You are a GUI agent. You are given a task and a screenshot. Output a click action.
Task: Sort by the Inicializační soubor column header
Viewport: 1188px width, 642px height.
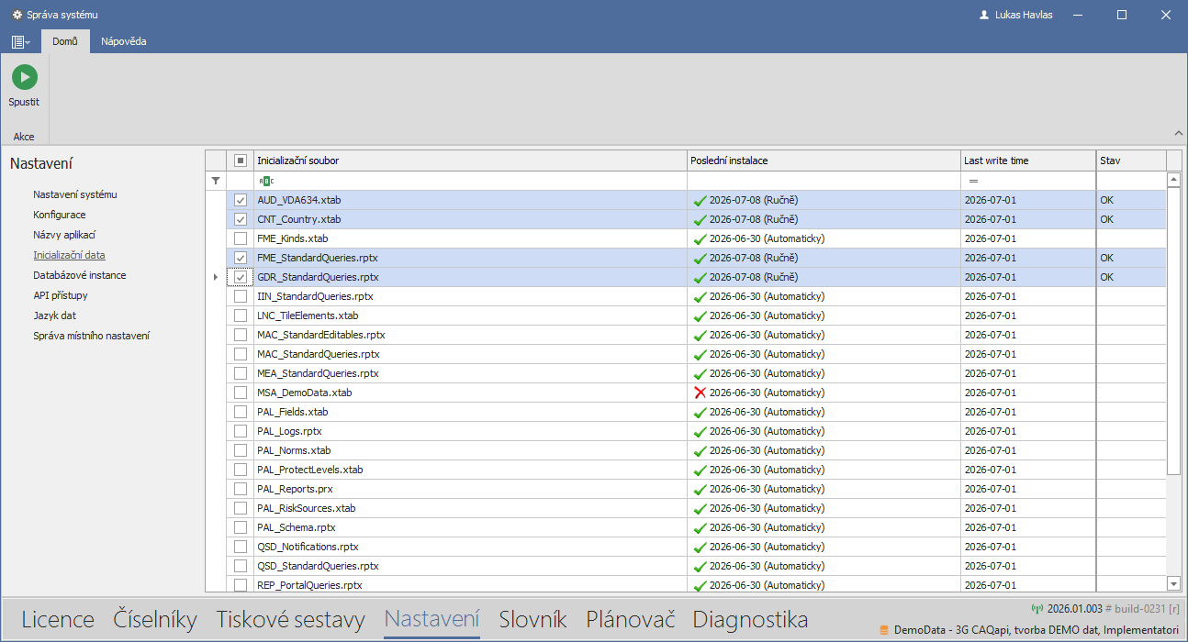[470, 160]
